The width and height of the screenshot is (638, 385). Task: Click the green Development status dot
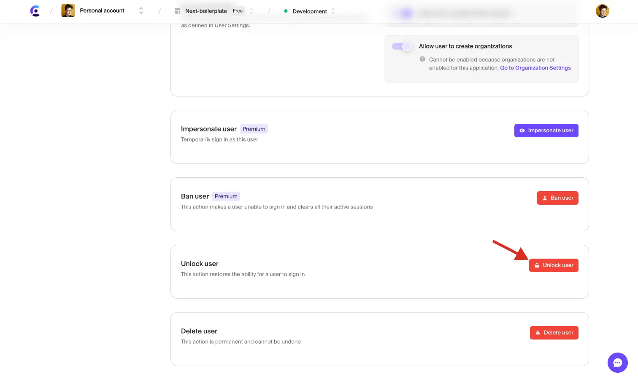[286, 11]
